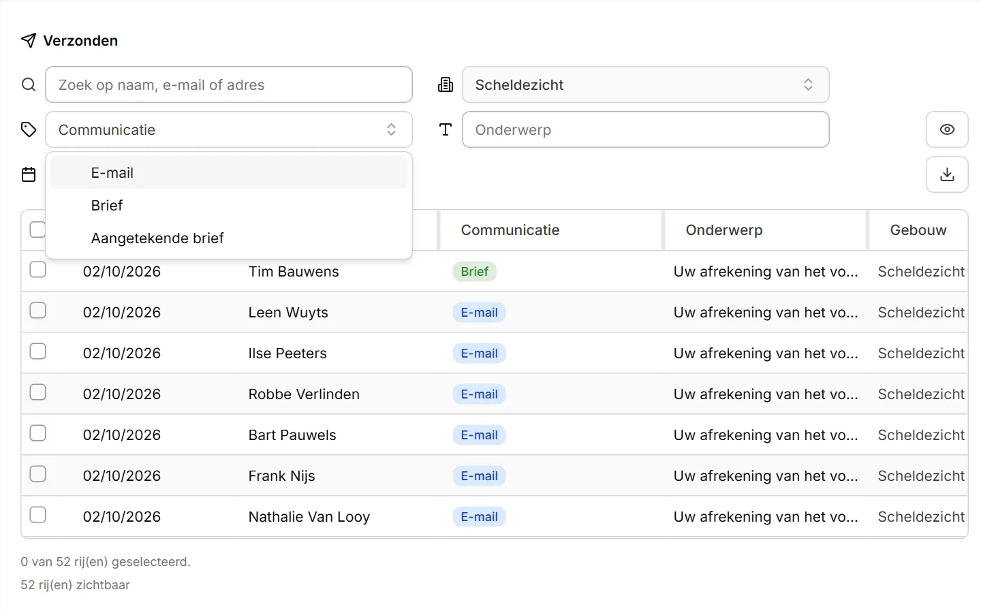This screenshot has height=613, width=981.
Task: Click the text T icon beside Onderwerp
Action: (x=446, y=129)
